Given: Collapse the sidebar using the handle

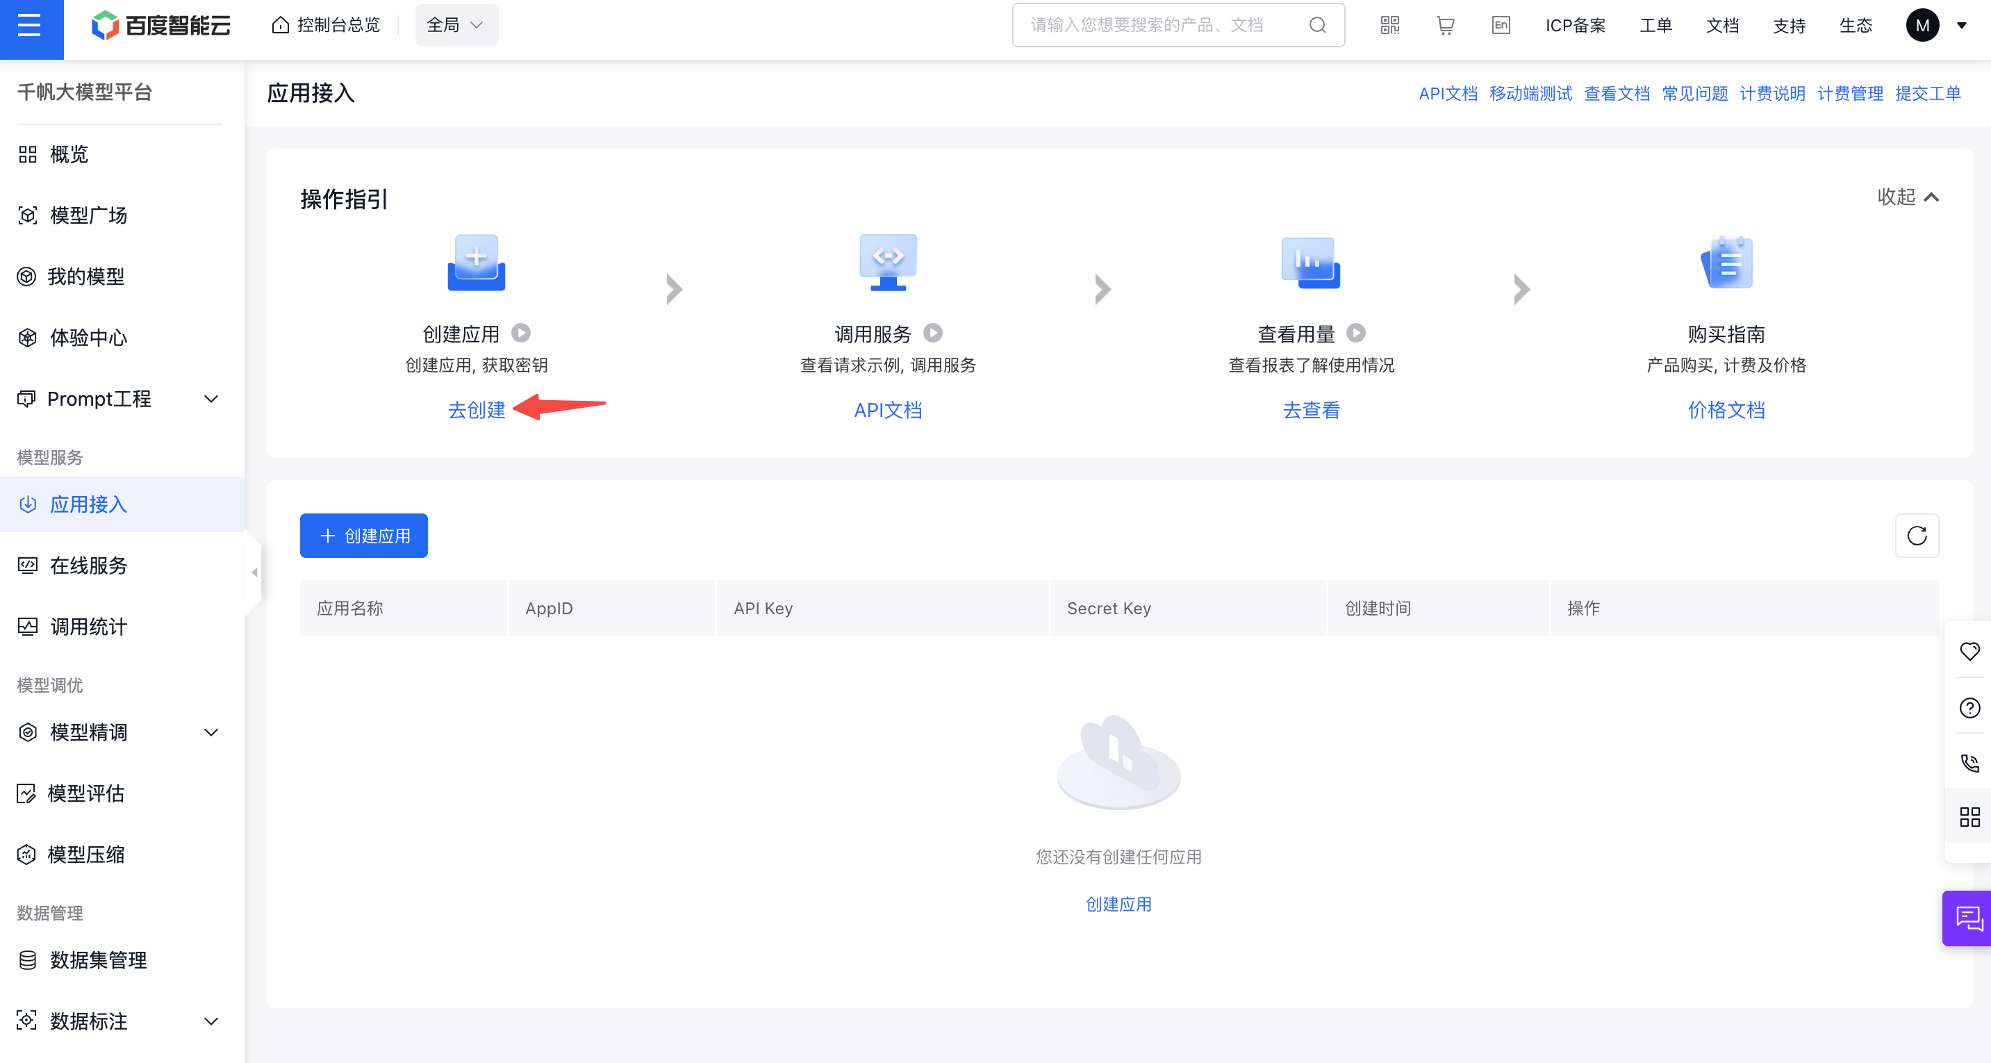Looking at the screenshot, I should [x=254, y=573].
